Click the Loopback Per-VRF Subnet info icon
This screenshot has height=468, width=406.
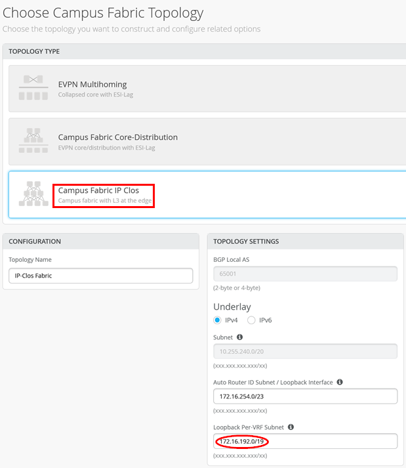click(x=291, y=427)
